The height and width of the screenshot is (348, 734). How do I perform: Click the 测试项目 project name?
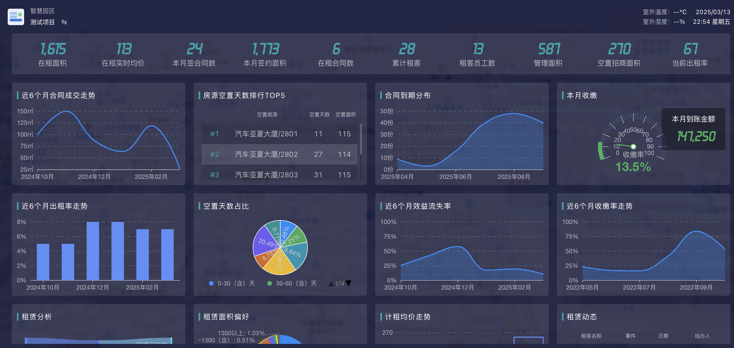point(42,22)
